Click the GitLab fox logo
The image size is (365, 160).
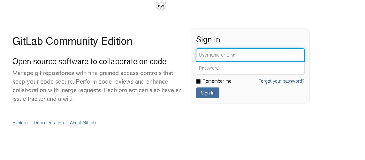tap(161, 7)
